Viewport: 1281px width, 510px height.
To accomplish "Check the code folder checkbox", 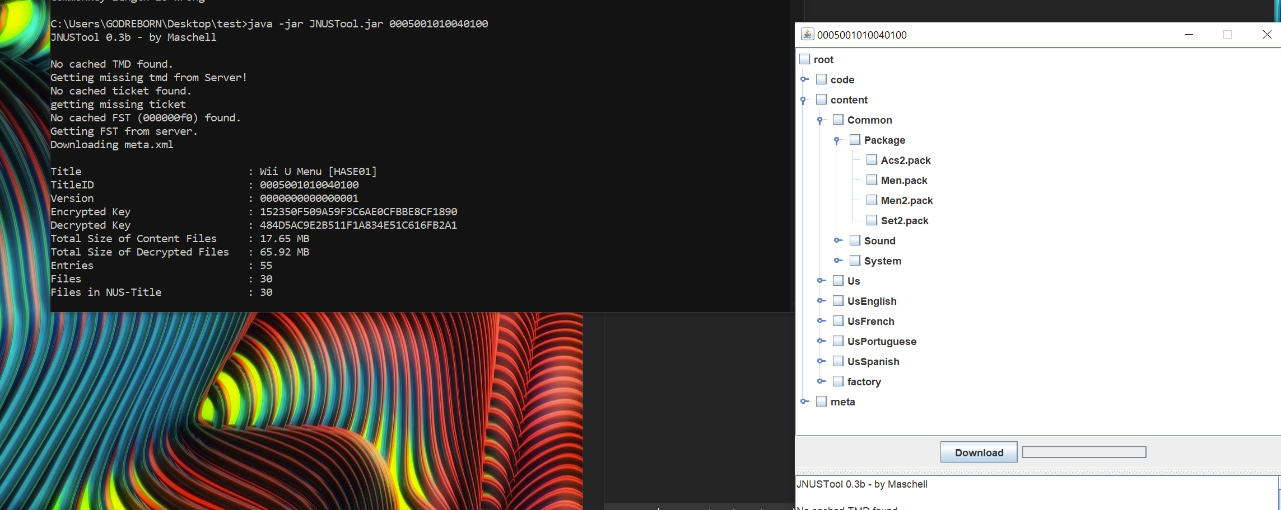I will pos(822,79).
